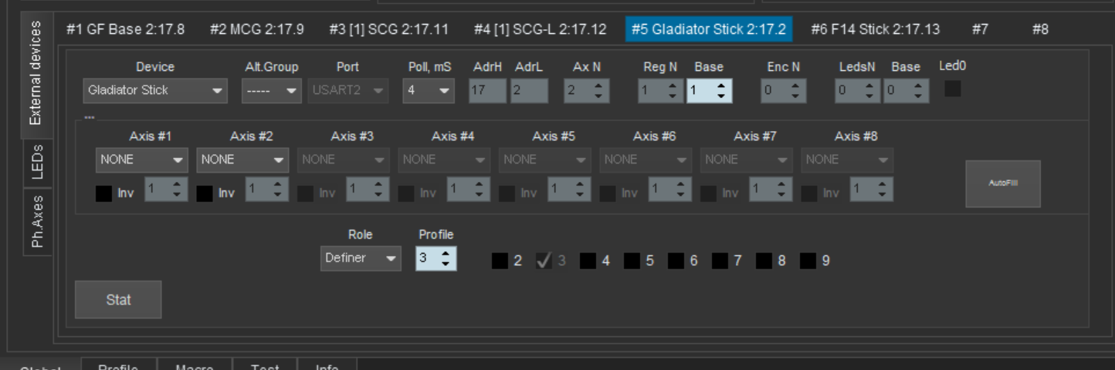The height and width of the screenshot is (370, 1115).
Task: Click the AutoFill button
Action: 1002,183
